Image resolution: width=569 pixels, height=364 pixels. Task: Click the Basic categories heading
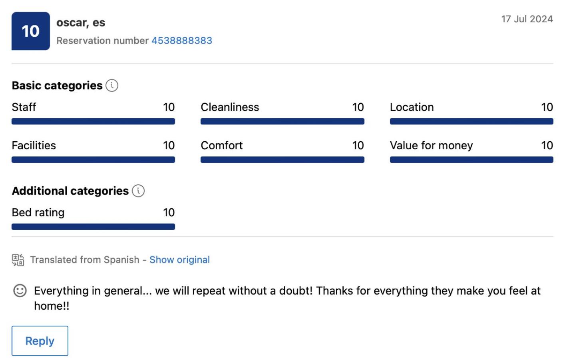pos(57,85)
